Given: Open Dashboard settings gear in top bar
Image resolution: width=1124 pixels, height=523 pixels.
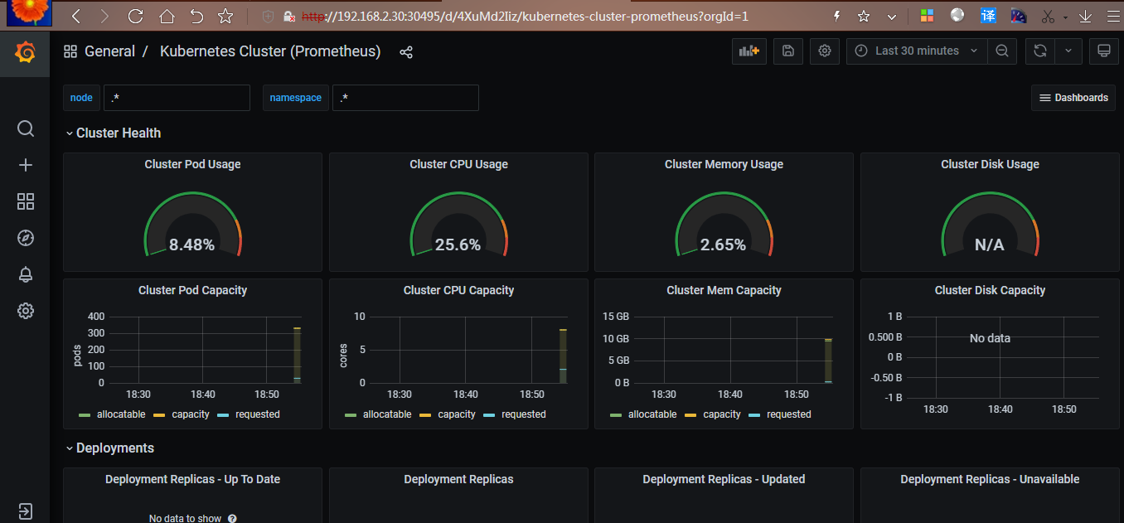Looking at the screenshot, I should coord(824,51).
